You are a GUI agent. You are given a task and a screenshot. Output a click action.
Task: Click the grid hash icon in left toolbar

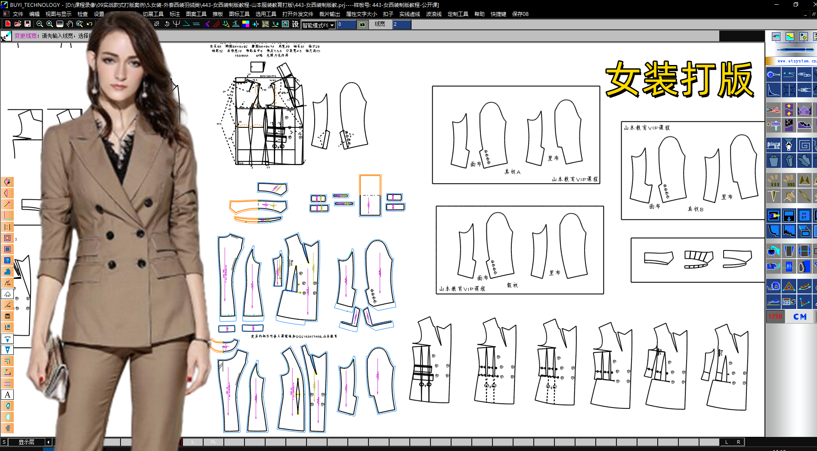[7, 383]
